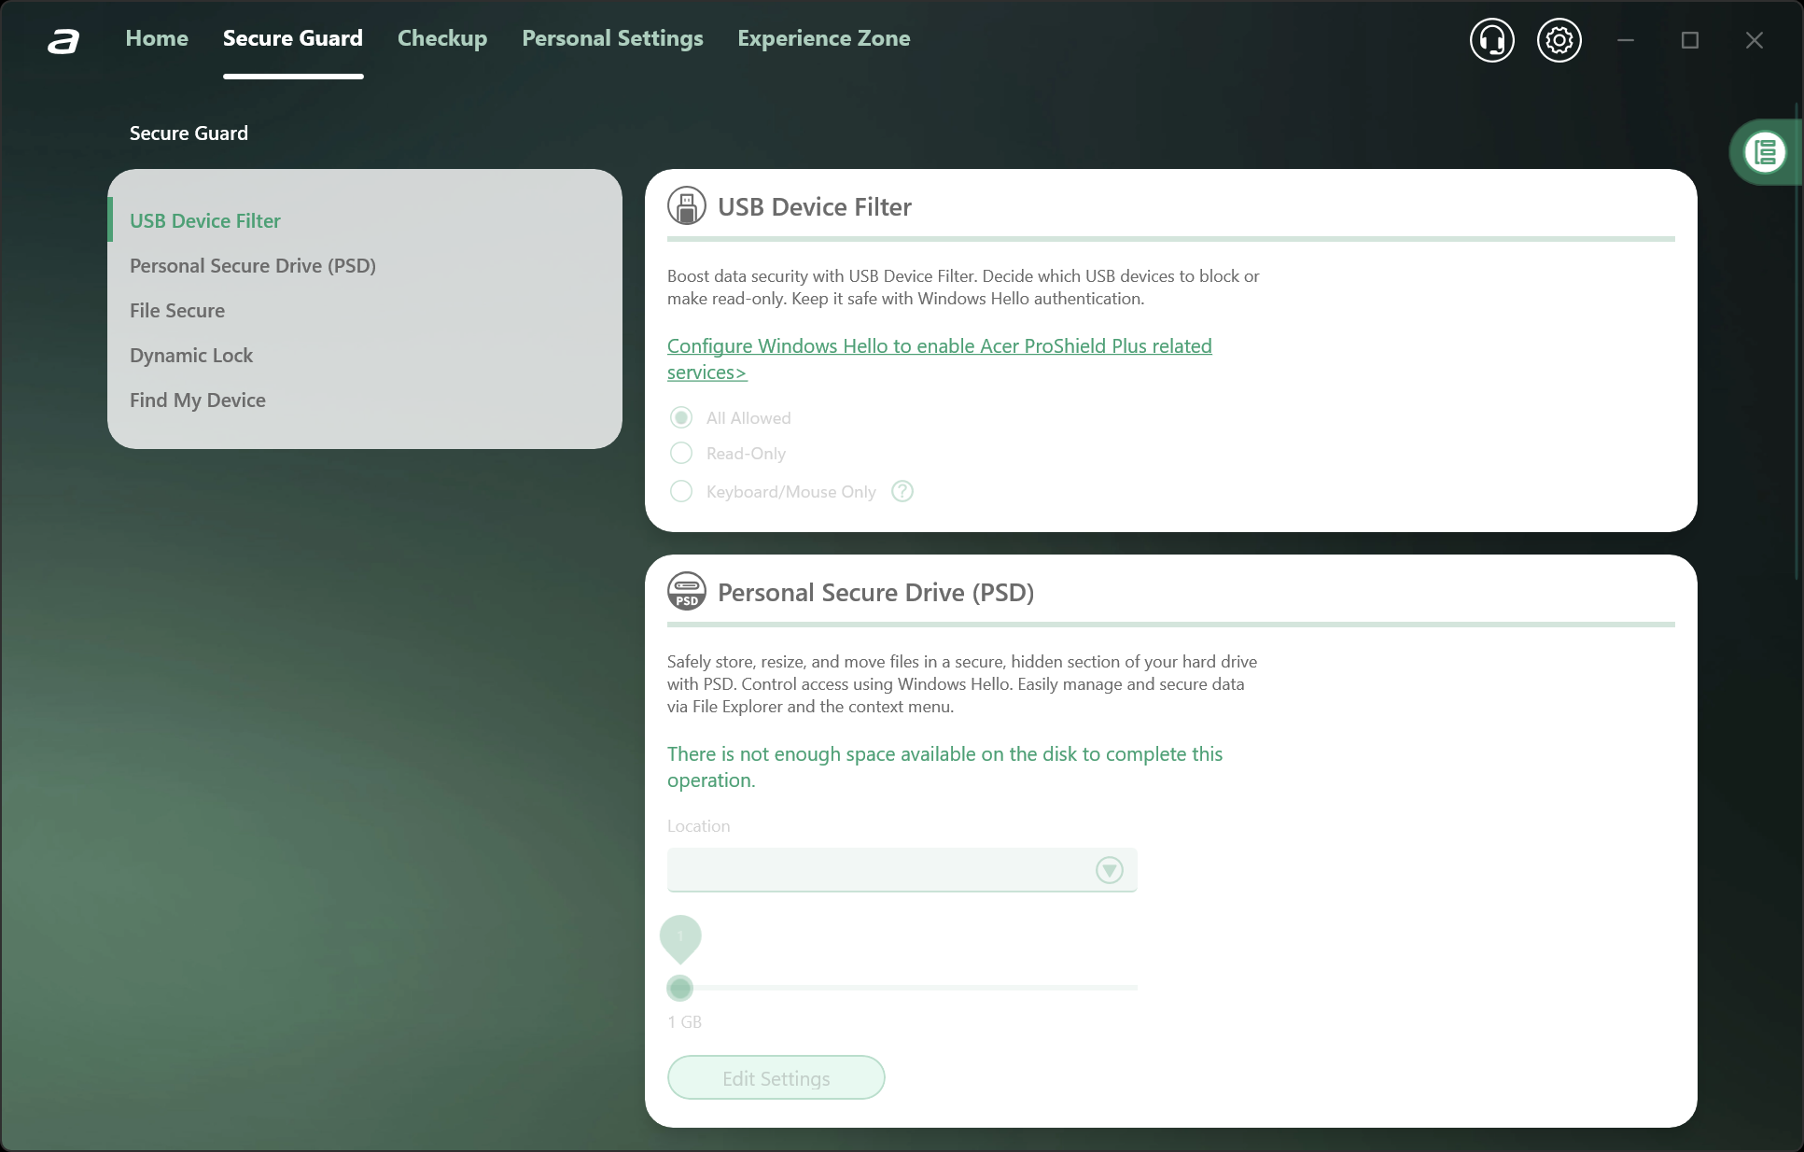
Task: Click the Acer logo icon
Action: pos(63,41)
